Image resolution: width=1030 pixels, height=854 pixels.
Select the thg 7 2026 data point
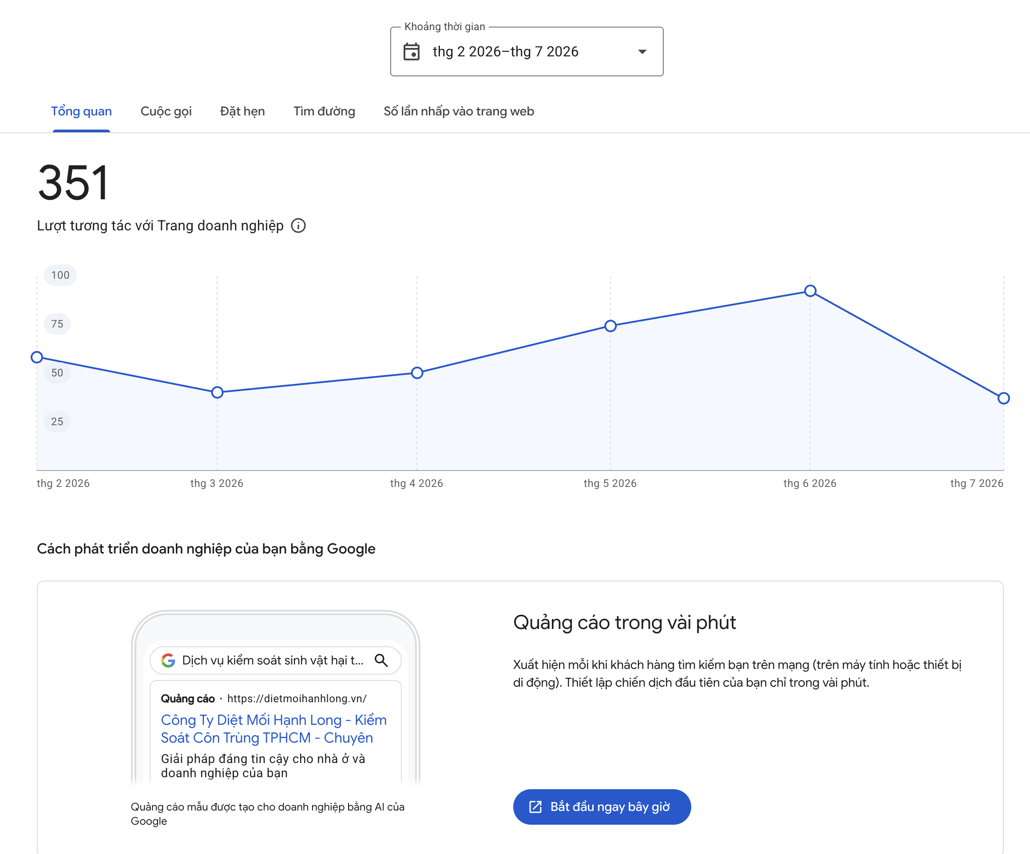pyautogui.click(x=1003, y=398)
